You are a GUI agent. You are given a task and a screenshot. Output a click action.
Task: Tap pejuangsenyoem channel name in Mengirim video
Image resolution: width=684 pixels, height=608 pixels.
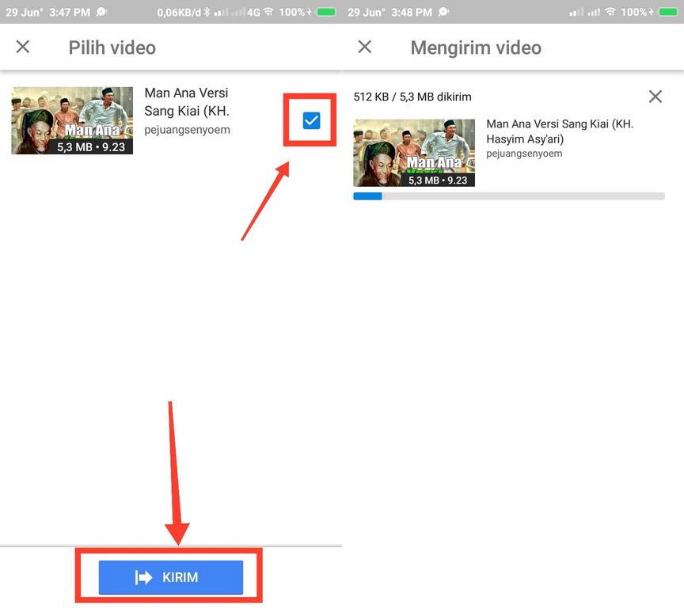point(524,154)
